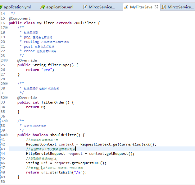Close the MyFilter.java editor tab

tap(156, 7)
